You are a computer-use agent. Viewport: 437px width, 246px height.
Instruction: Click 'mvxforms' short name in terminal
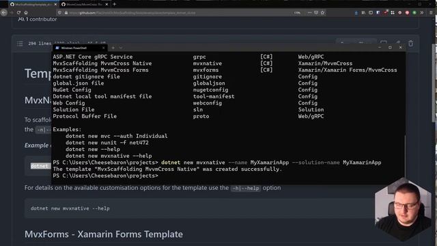pyautogui.click(x=206, y=70)
